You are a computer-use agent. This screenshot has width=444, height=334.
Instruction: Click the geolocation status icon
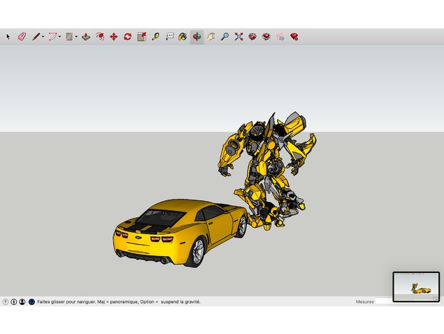click(6, 302)
